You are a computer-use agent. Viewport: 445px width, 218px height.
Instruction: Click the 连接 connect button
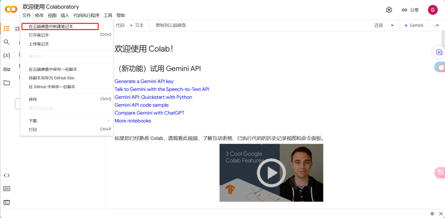[379, 25]
